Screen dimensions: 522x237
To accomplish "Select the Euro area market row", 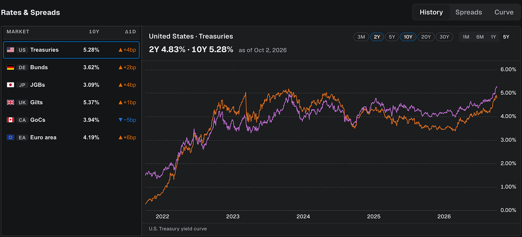I will pyautogui.click(x=71, y=138).
